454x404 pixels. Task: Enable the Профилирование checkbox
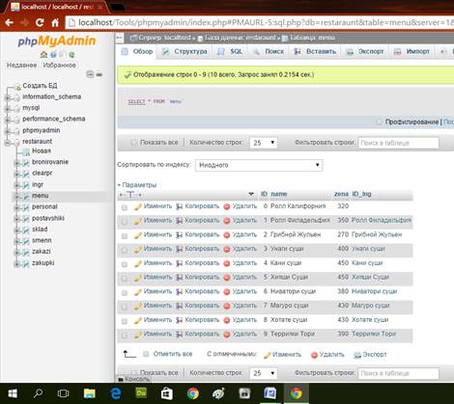pos(379,121)
